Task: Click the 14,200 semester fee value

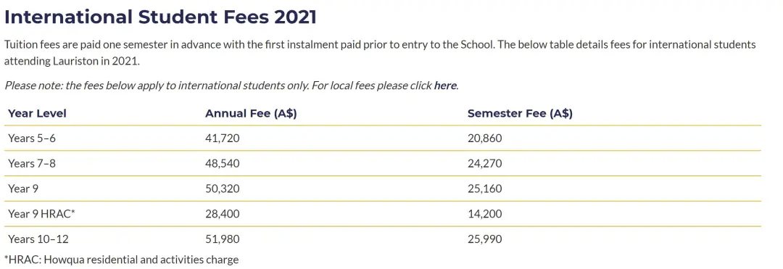Action: click(484, 214)
